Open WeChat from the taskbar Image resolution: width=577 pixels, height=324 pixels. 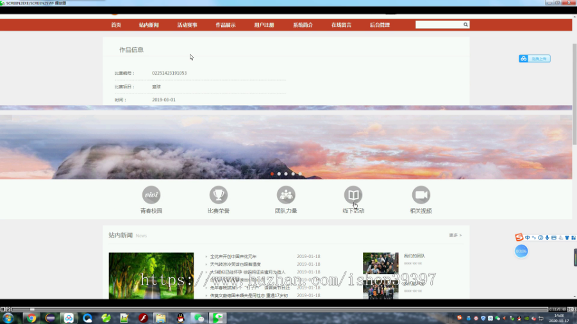coord(199,318)
